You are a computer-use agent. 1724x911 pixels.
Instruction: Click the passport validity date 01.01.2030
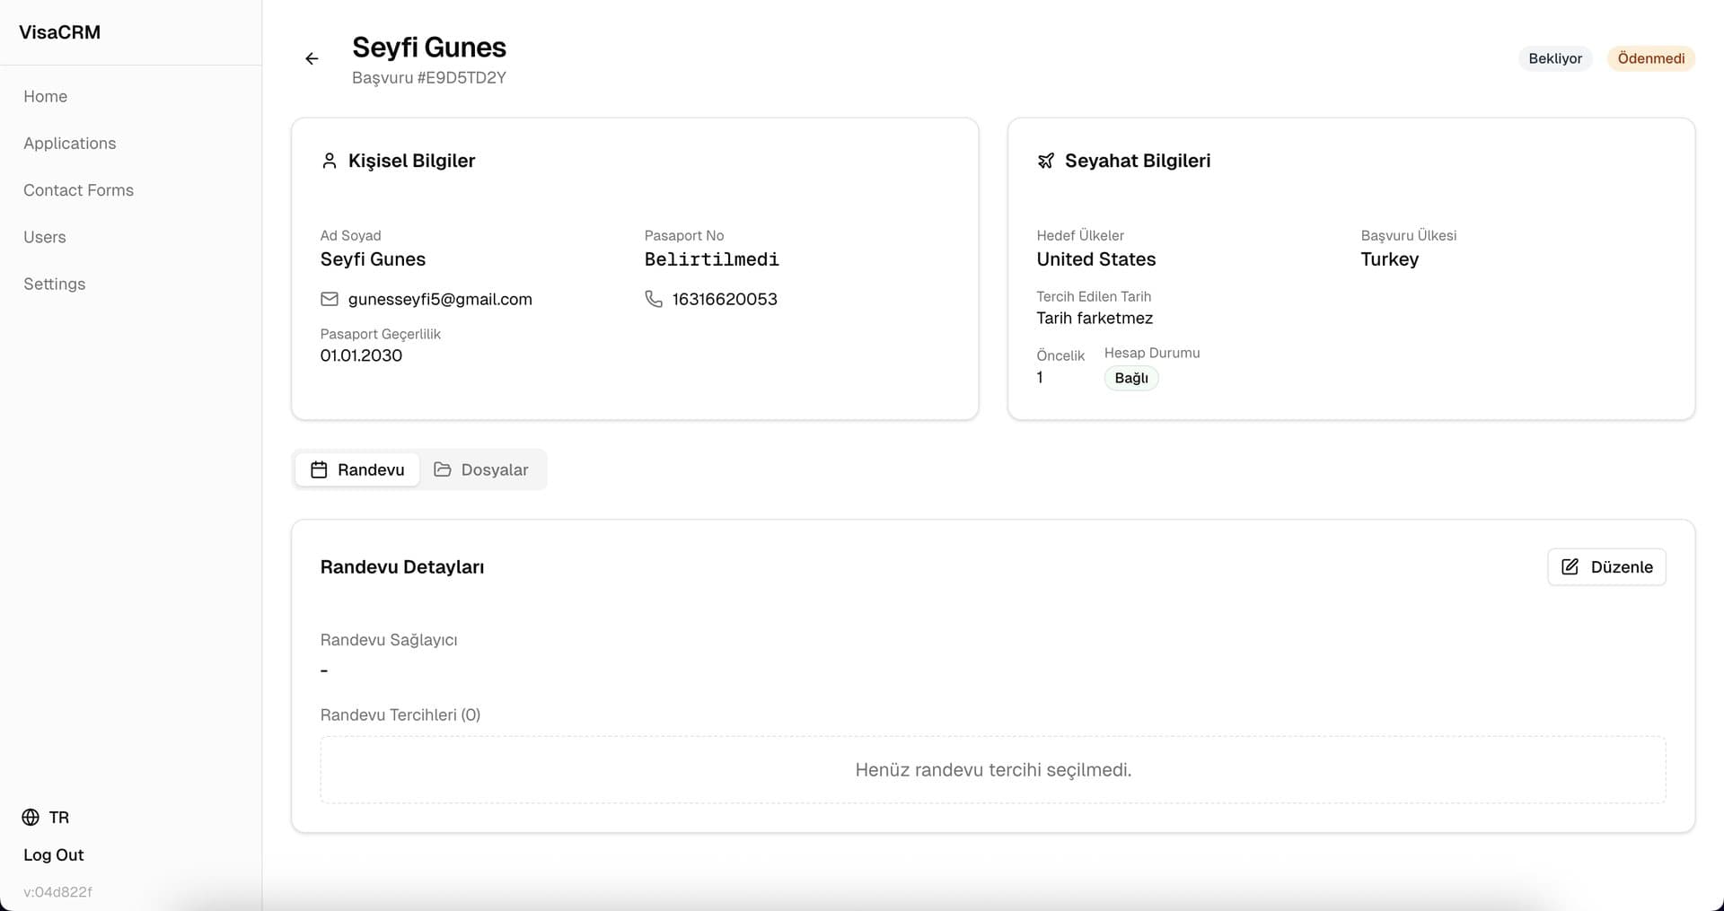(x=361, y=355)
